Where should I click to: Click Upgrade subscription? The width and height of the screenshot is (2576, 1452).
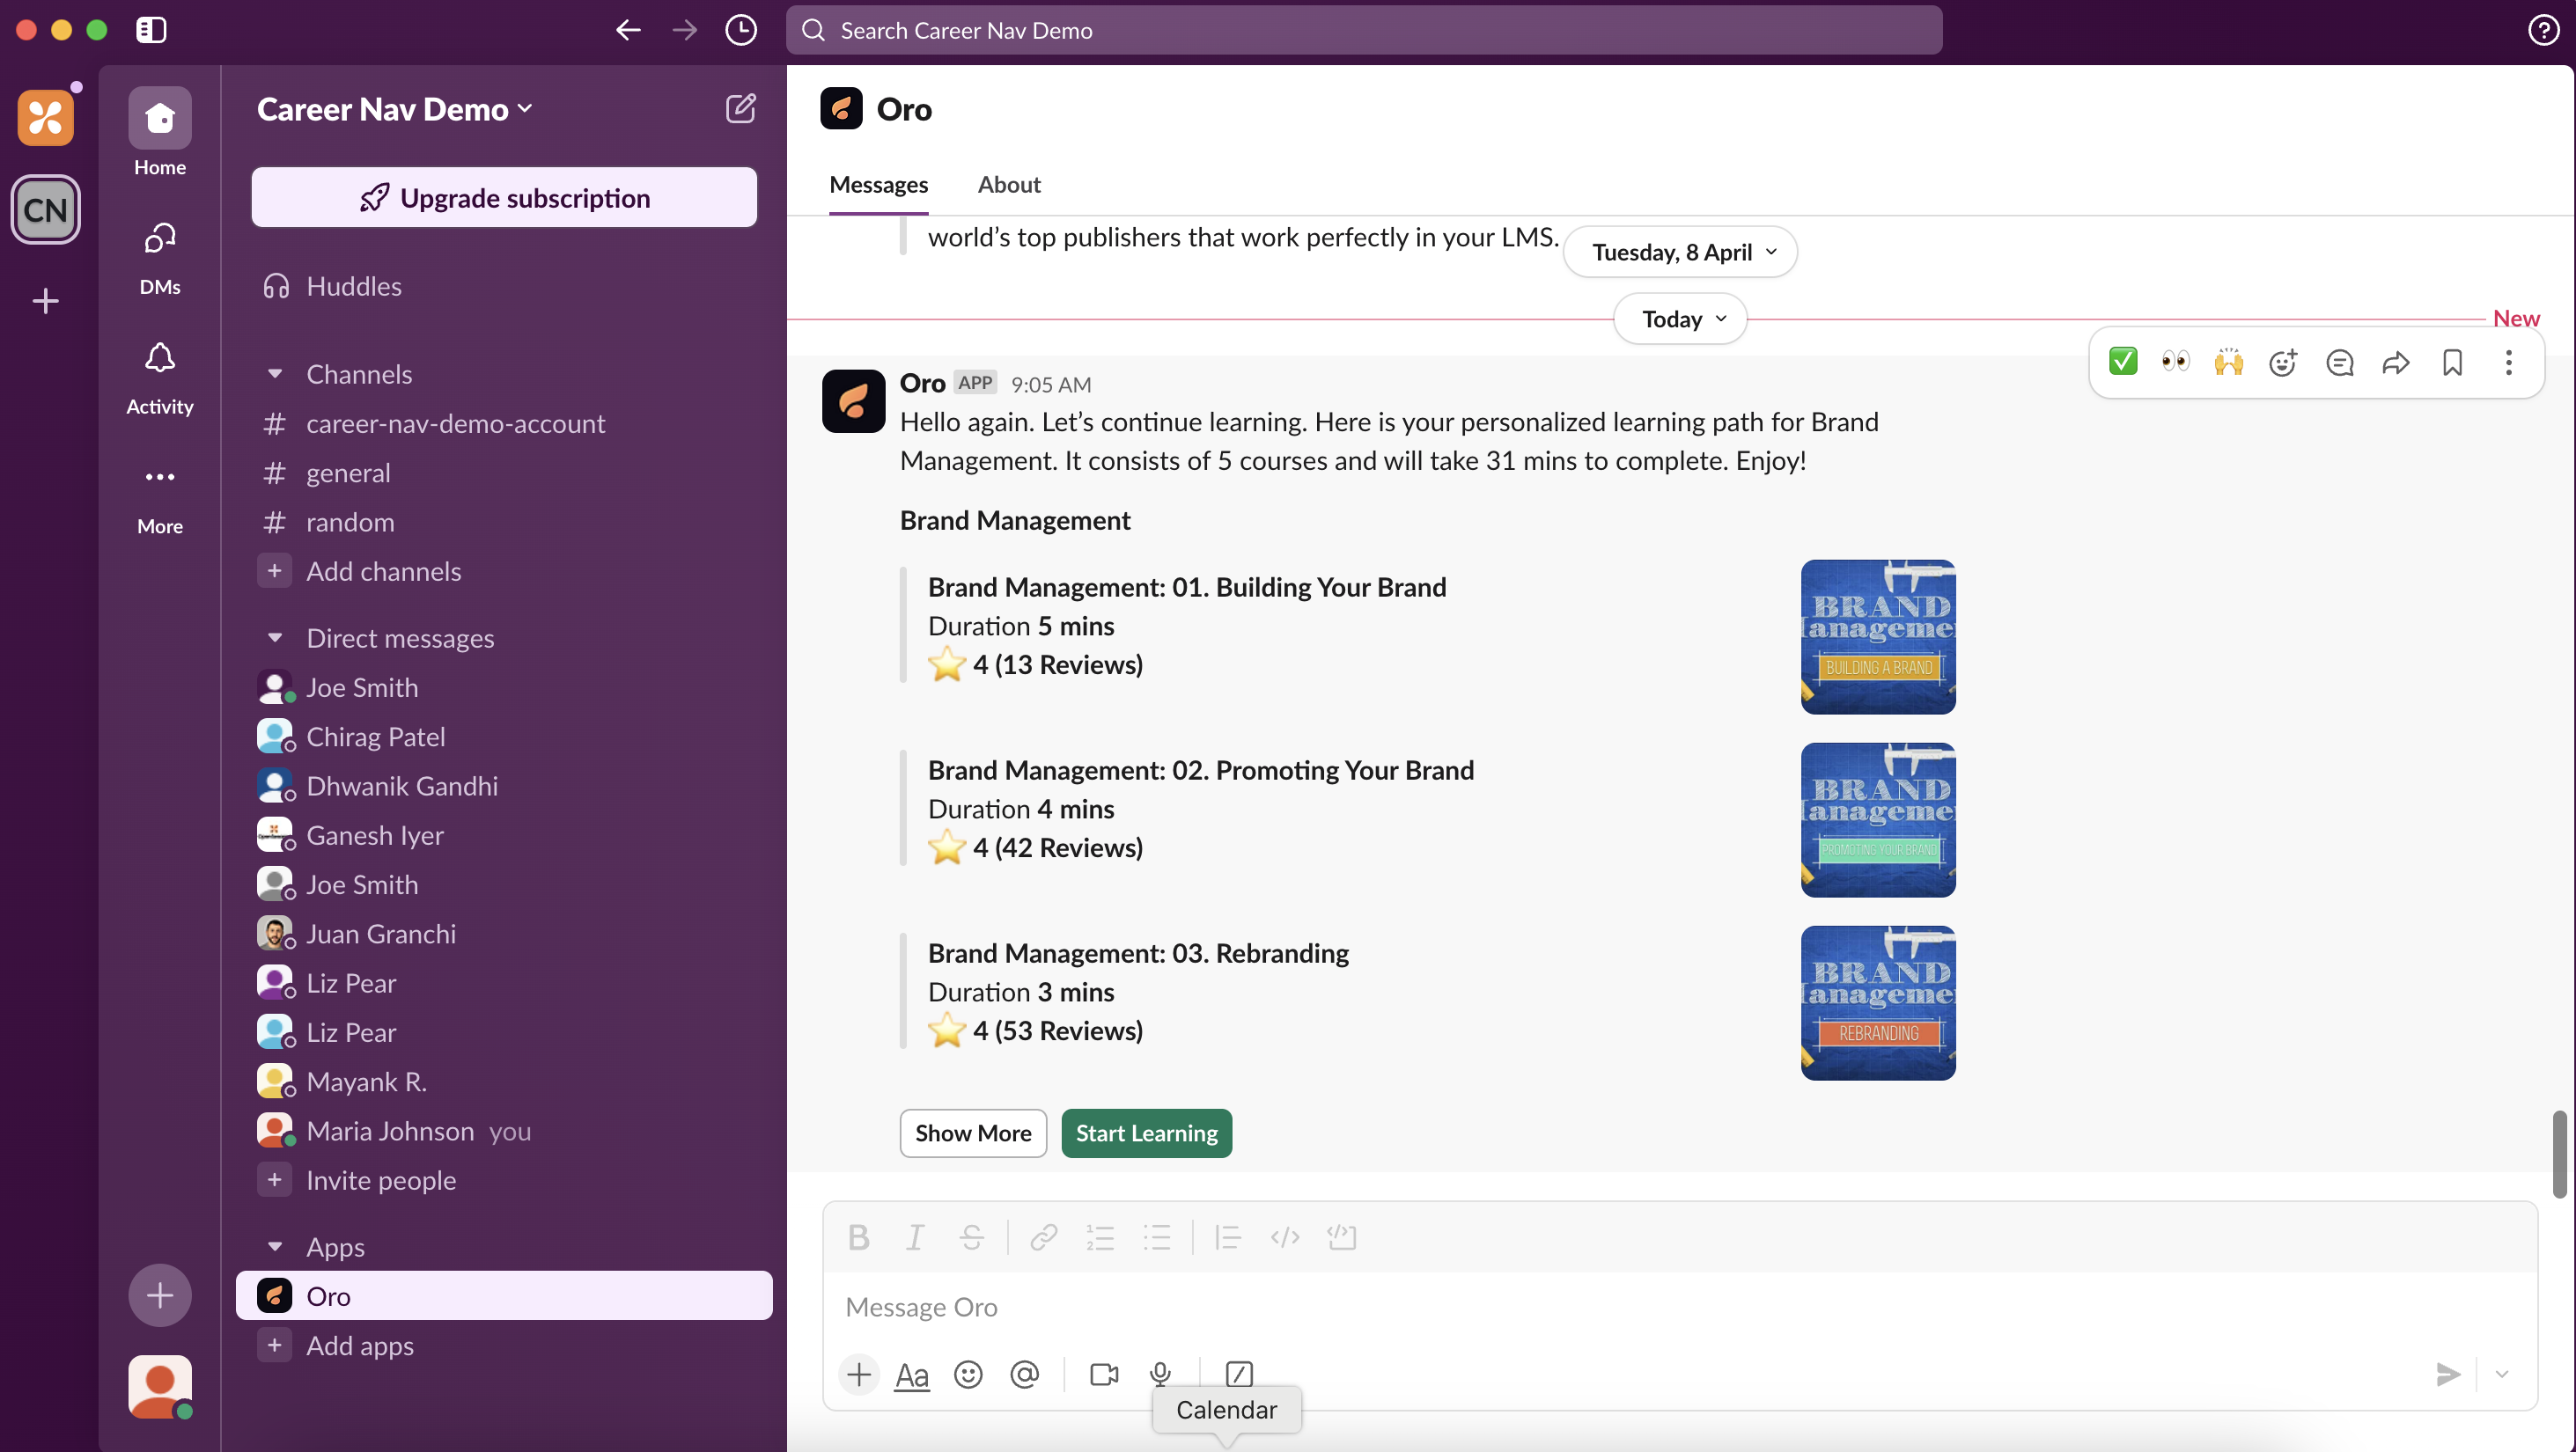pos(504,197)
